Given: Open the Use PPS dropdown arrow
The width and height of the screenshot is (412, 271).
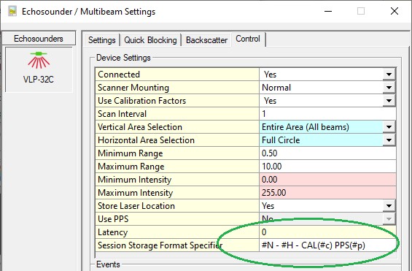Looking at the screenshot, I should [389, 219].
